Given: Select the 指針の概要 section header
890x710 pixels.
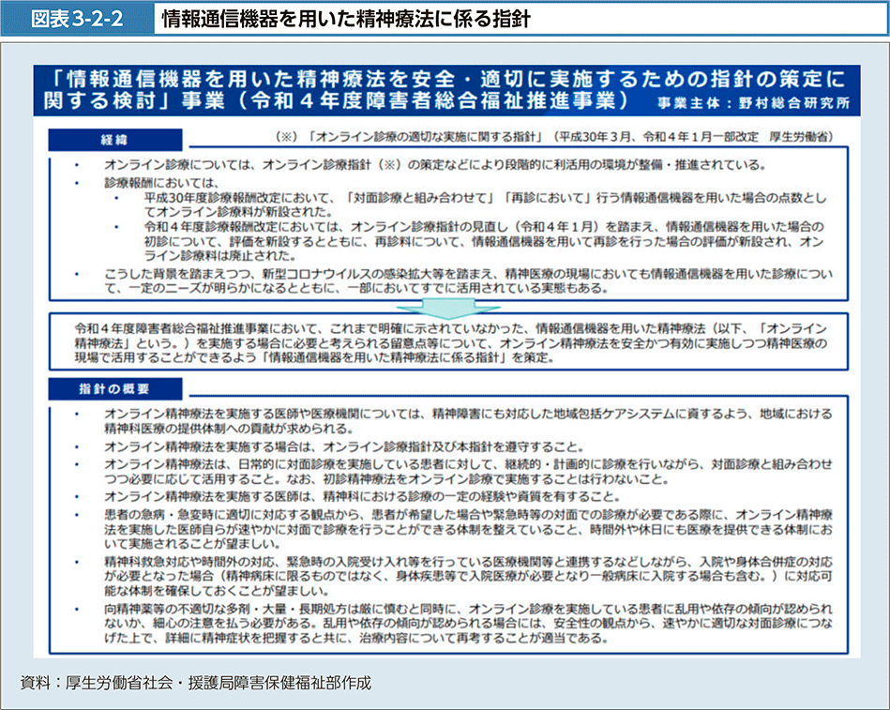Looking at the screenshot, I should click(127, 387).
